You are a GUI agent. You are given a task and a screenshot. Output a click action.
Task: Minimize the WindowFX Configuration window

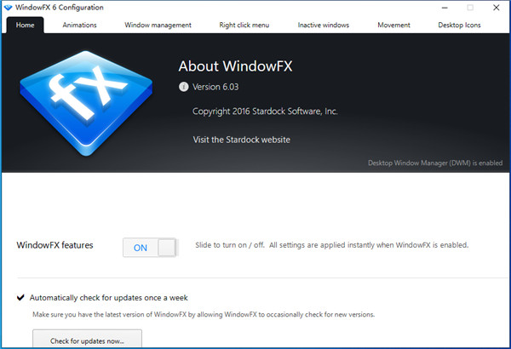445,8
